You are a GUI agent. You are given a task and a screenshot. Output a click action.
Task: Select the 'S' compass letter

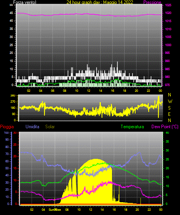[x=169, y=108]
